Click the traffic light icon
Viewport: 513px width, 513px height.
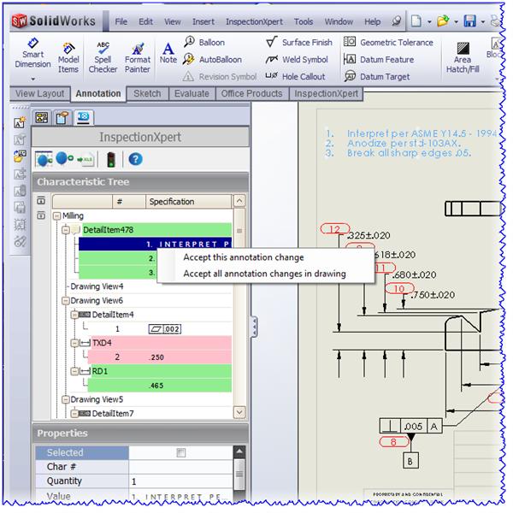[x=111, y=160]
